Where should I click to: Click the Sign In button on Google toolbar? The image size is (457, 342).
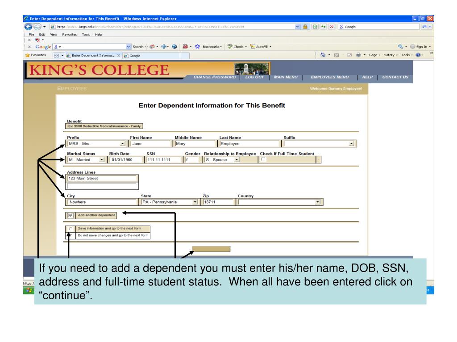pyautogui.click(x=420, y=46)
